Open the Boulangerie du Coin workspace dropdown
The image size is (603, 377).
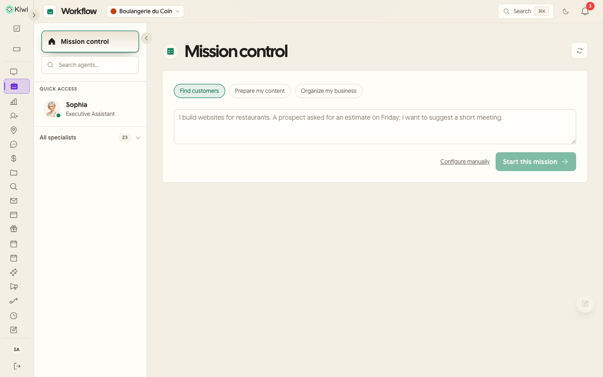145,11
